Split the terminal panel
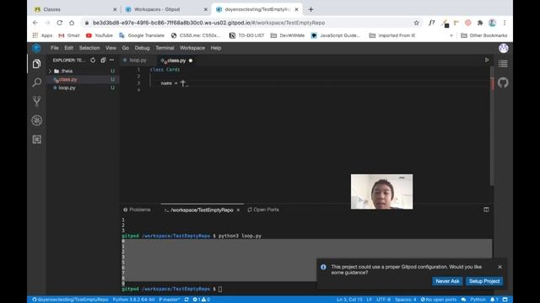This screenshot has height=303, width=540. click(486, 210)
